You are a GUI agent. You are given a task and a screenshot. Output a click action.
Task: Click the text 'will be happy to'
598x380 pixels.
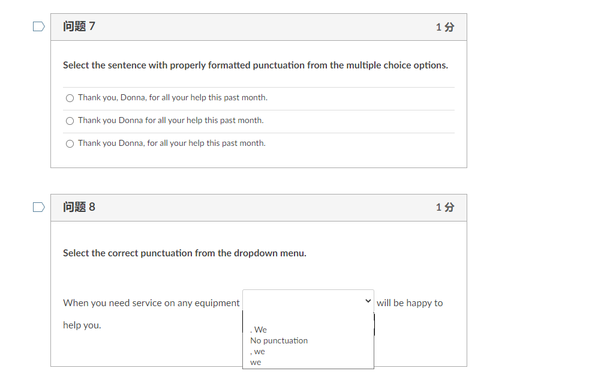tap(410, 303)
